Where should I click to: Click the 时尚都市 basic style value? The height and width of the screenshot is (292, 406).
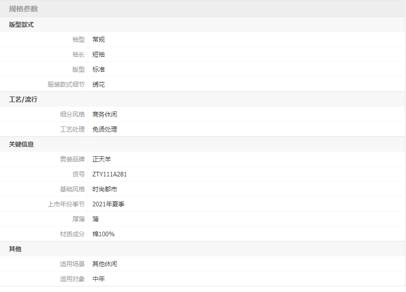pos(105,189)
